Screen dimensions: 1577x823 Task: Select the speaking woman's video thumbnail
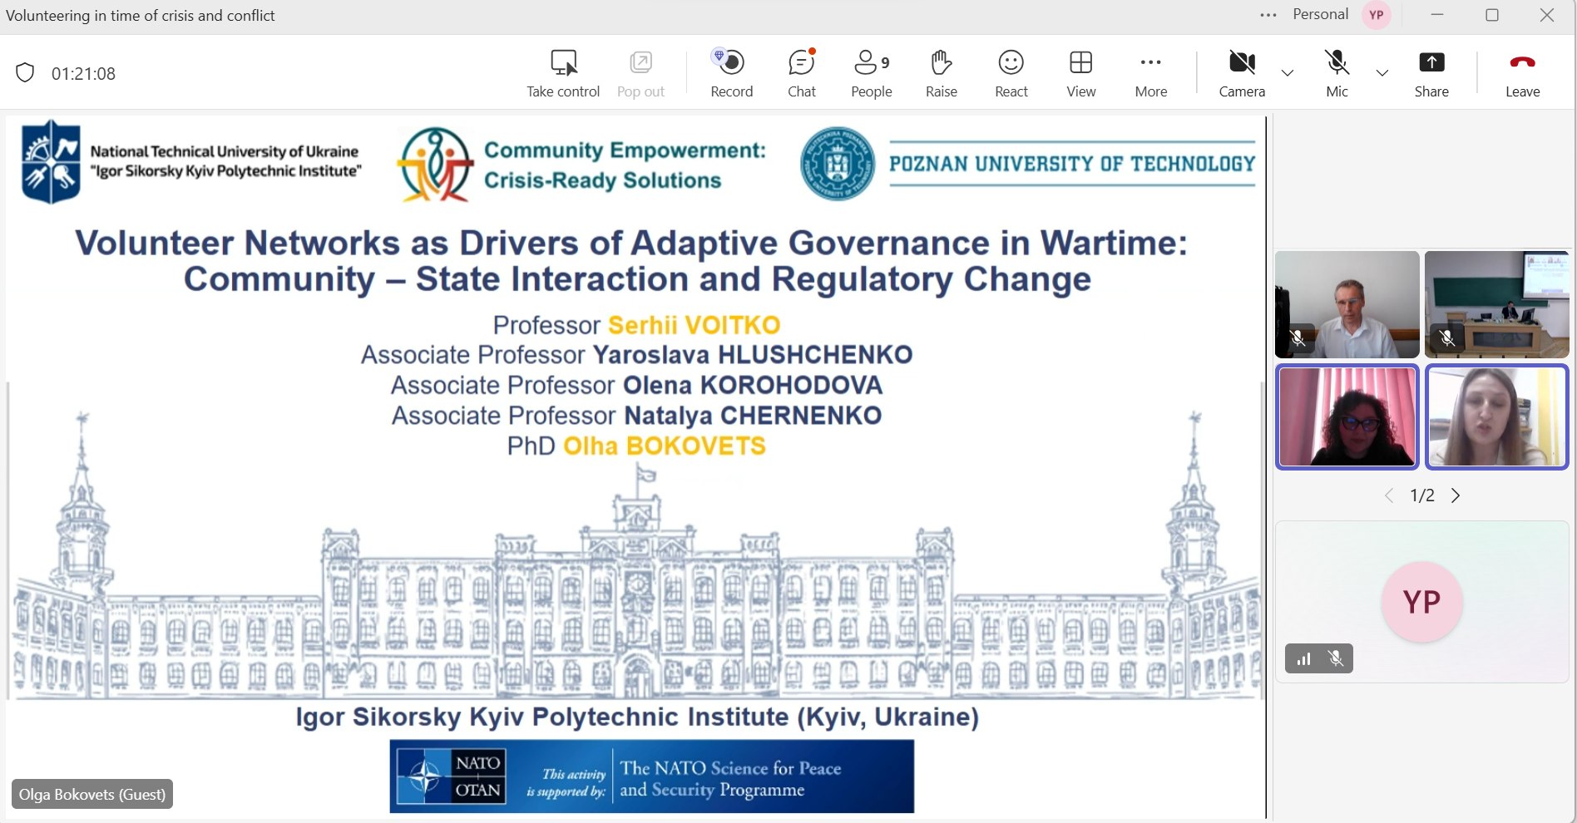pyautogui.click(x=1496, y=416)
